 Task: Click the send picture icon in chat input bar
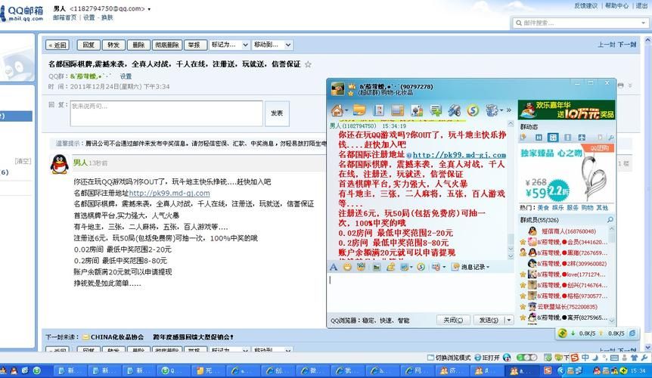click(377, 267)
